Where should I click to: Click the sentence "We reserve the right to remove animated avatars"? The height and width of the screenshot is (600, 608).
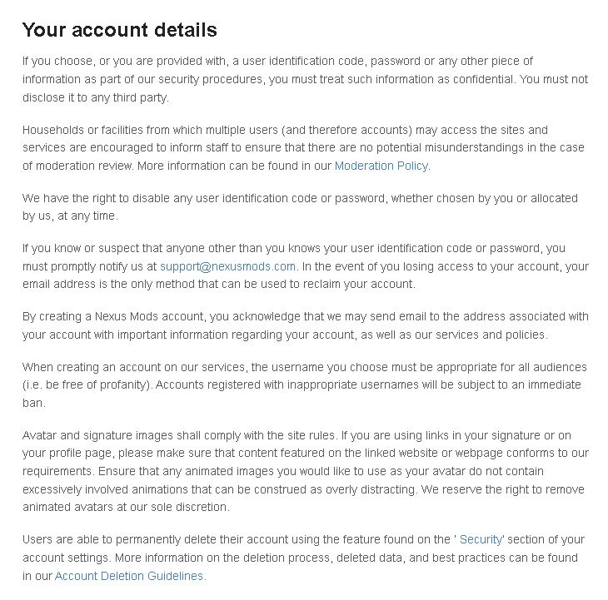pyautogui.click(x=303, y=498)
